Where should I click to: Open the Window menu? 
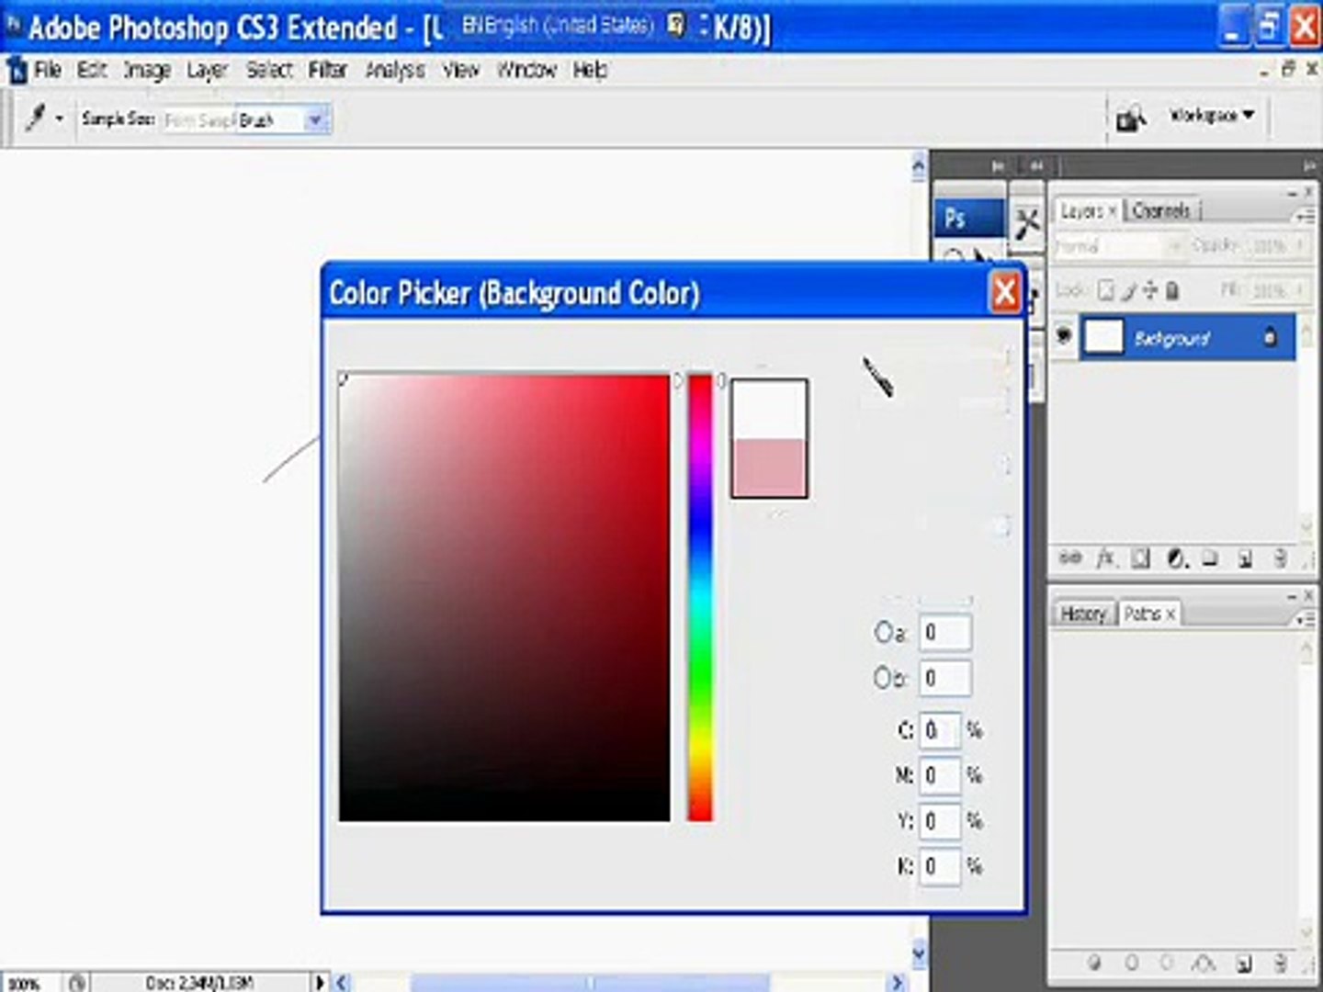527,70
